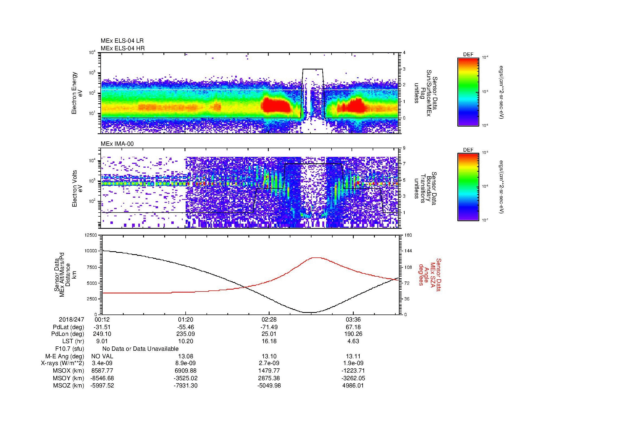Screen dimensions: 633x447
Task: Click the MSOX value 8587.77
Action: tap(102, 371)
